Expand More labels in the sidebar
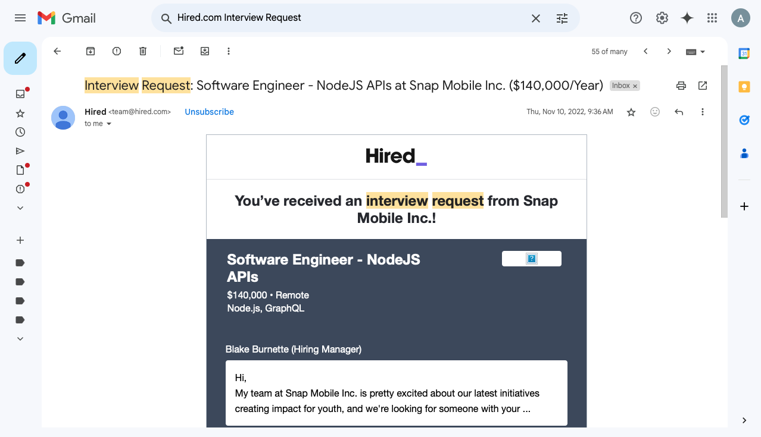The image size is (761, 437). click(20, 338)
